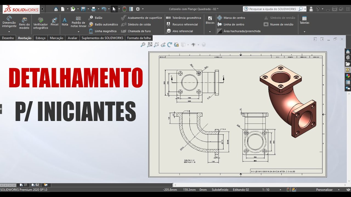This screenshot has width=351, height=197.
Task: Run the Verificador ortográfico
Action: tap(41, 23)
